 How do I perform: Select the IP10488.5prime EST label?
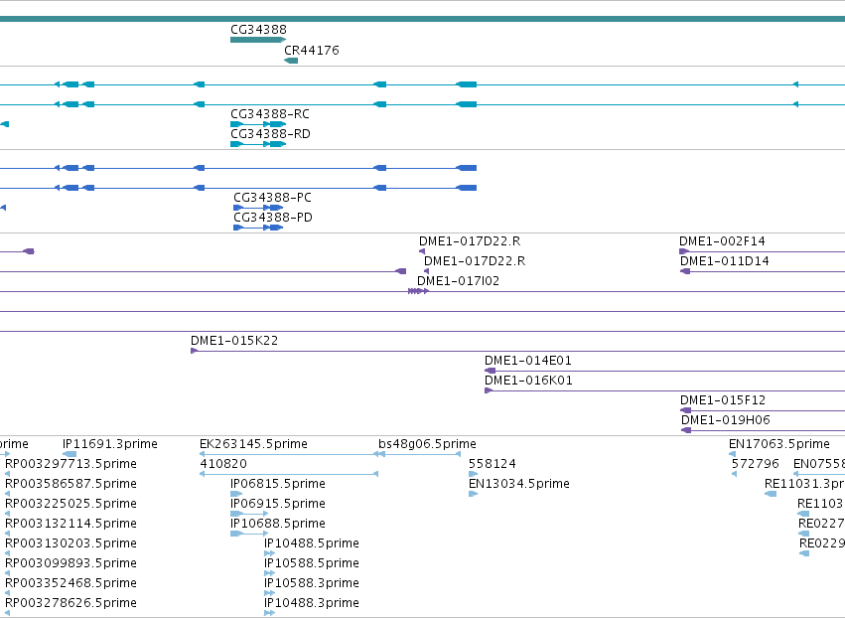[312, 543]
